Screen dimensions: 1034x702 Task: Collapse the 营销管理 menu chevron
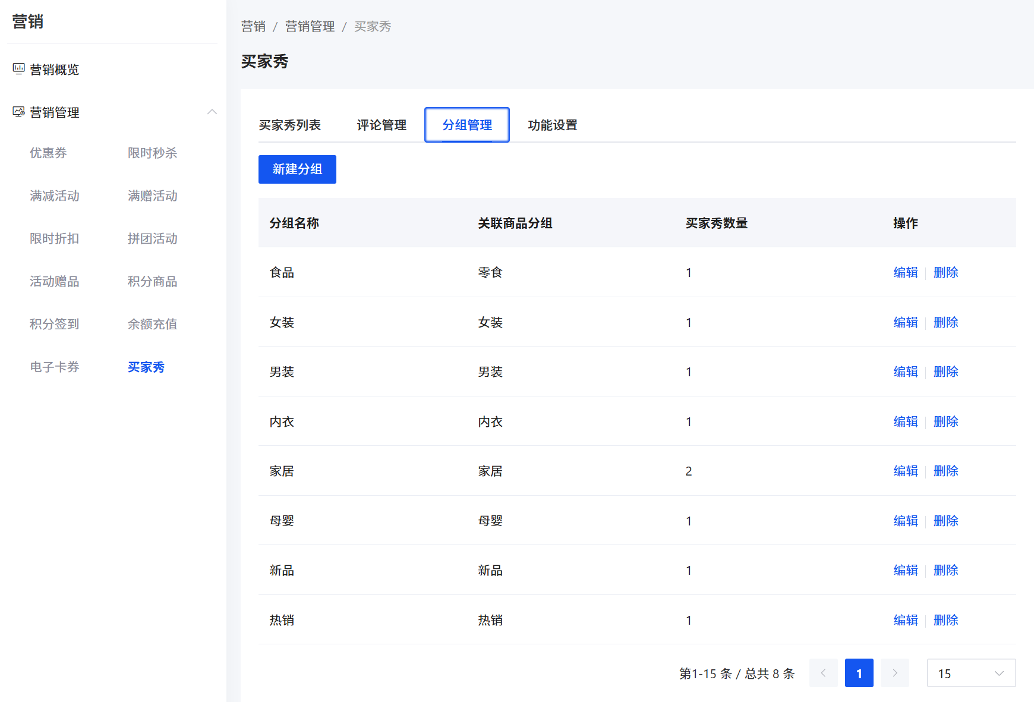click(212, 112)
